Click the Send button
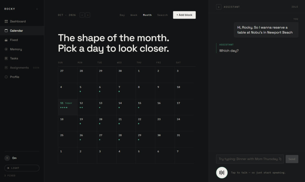 coord(292,159)
